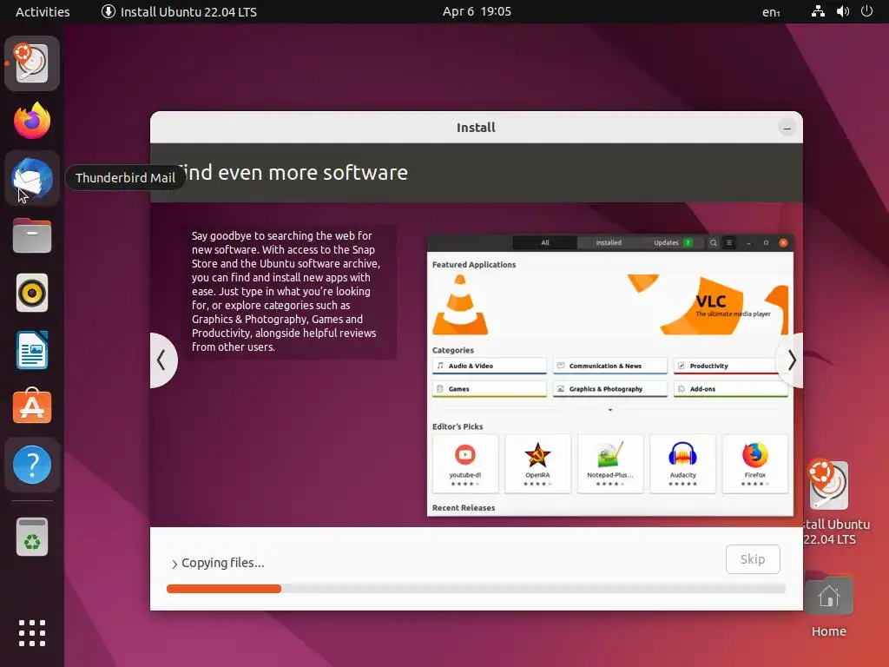
Task: Click the hamburger menu in the software preview
Action: coord(729,243)
